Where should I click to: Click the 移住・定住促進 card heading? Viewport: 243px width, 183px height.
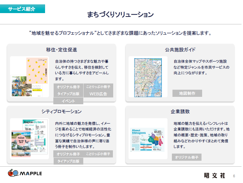pyautogui.click(x=62, y=49)
